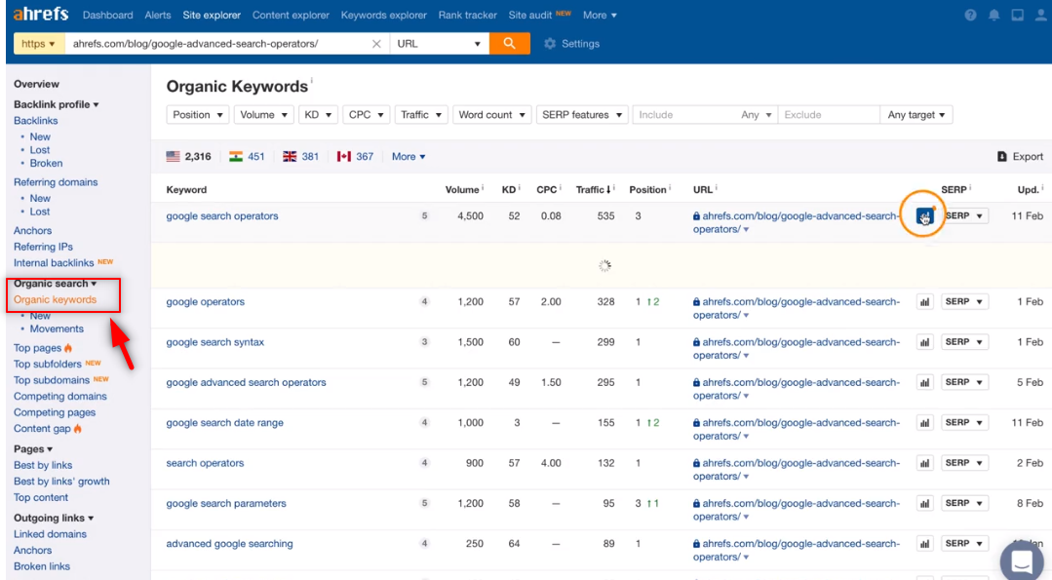
Task: Click the orange search magnifier button
Action: (x=509, y=44)
